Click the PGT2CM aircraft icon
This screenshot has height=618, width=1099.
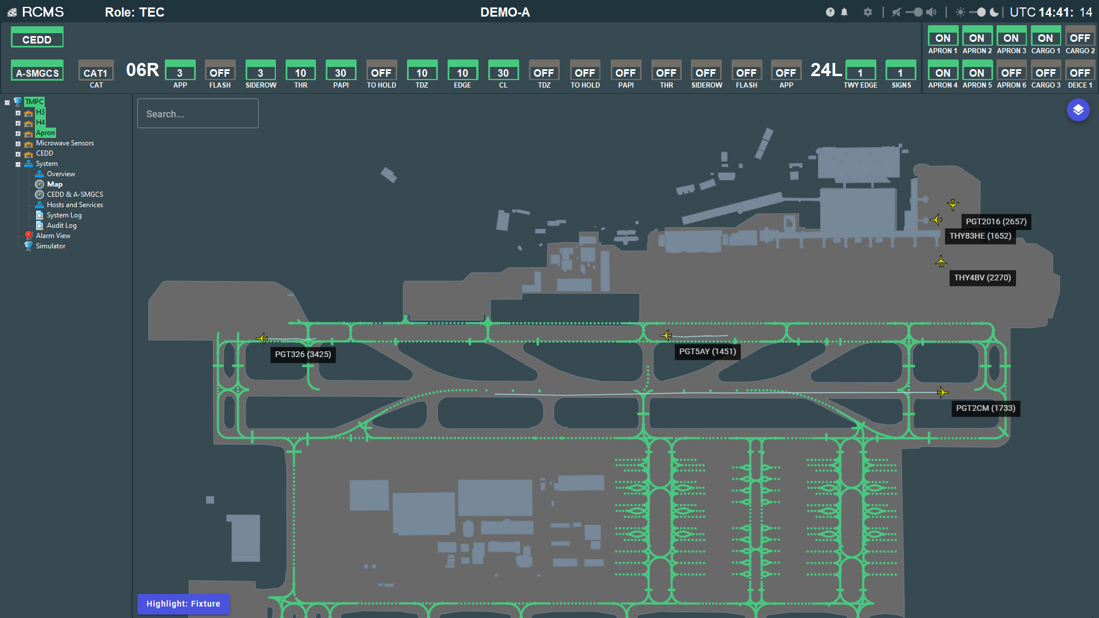pyautogui.click(x=942, y=392)
